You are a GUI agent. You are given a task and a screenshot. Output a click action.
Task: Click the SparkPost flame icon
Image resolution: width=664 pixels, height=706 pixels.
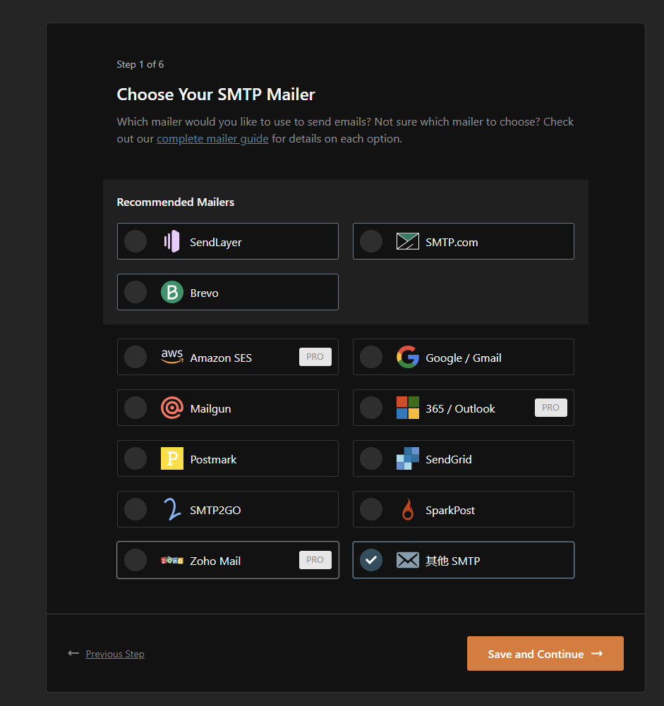tap(408, 510)
